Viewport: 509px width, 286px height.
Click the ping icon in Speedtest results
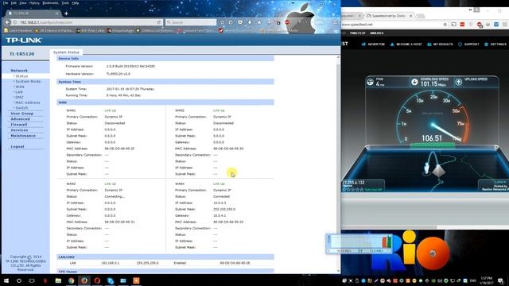[x=370, y=82]
